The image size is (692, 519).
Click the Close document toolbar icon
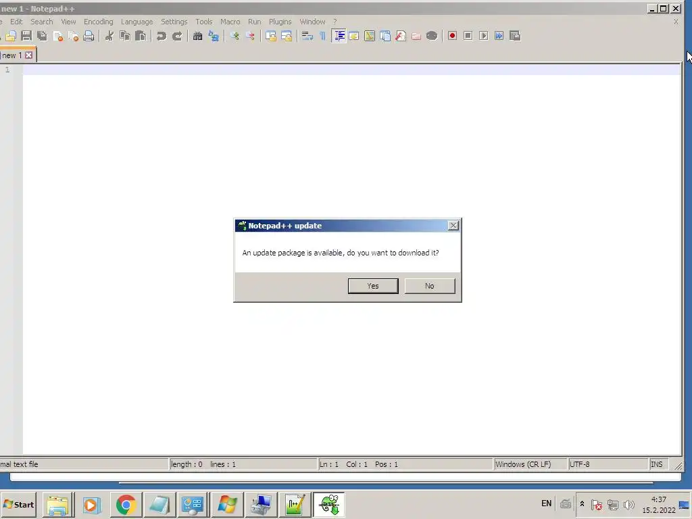pos(58,36)
